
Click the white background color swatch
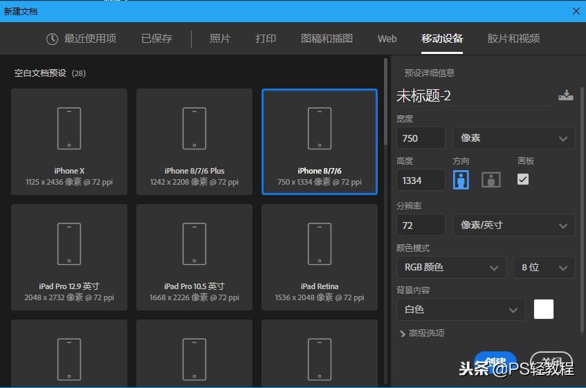point(544,309)
